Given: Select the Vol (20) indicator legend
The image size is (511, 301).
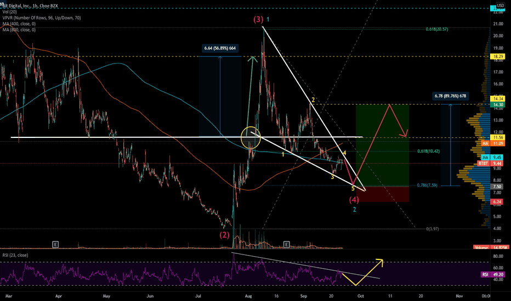Looking at the screenshot, I should pos(9,12).
